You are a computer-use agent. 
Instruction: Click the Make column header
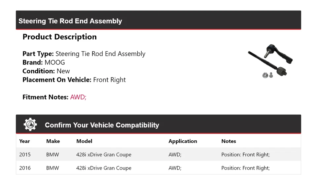[53, 141]
